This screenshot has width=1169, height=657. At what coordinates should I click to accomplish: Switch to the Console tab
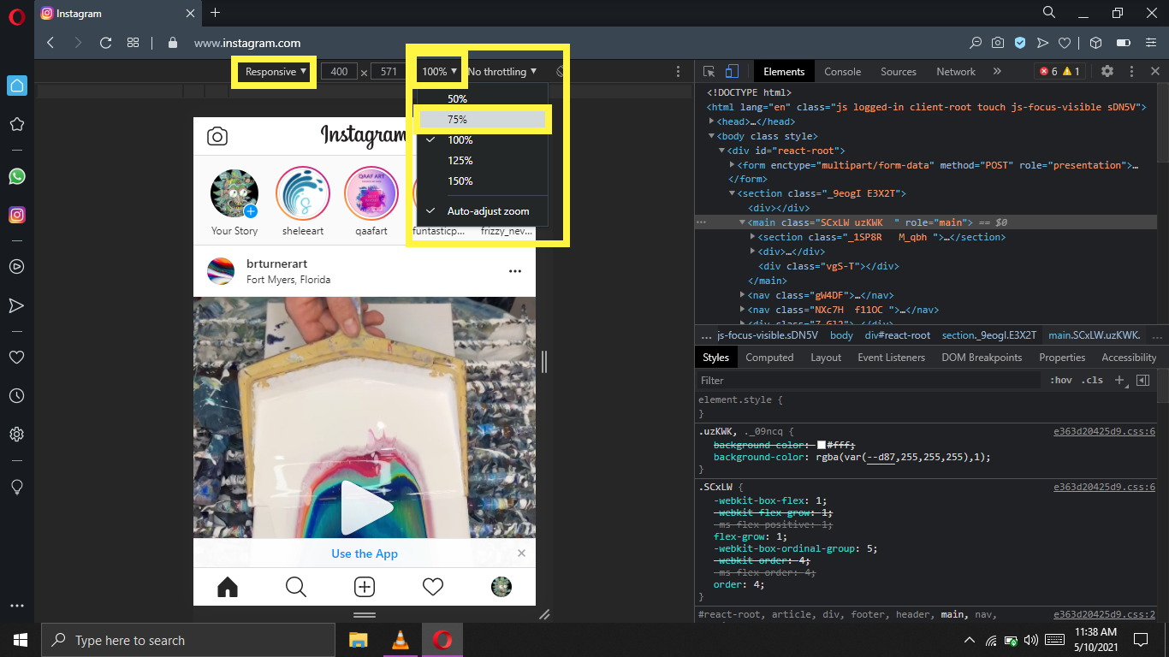click(842, 72)
